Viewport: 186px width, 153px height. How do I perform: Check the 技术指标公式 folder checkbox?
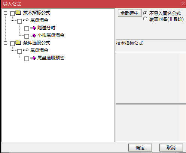click(12, 14)
